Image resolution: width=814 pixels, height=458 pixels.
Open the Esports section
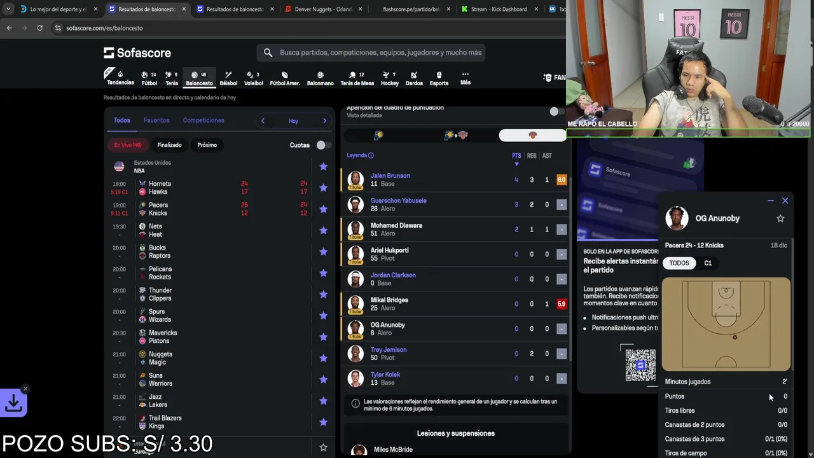439,78
